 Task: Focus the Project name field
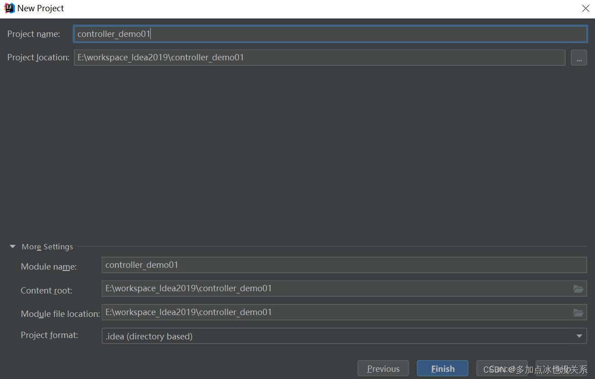coord(330,34)
